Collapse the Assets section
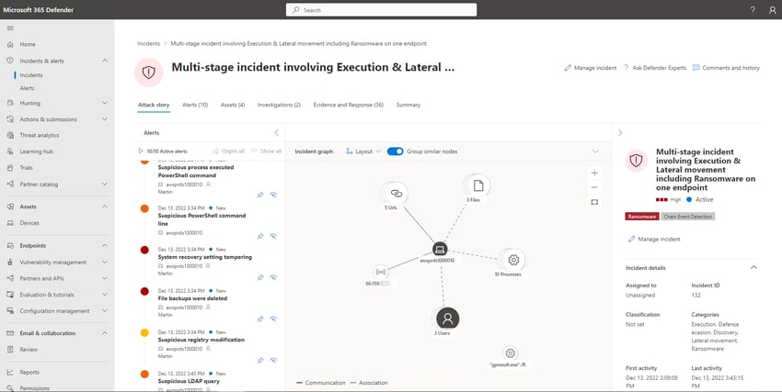This screenshot has width=782, height=392. 105,207
